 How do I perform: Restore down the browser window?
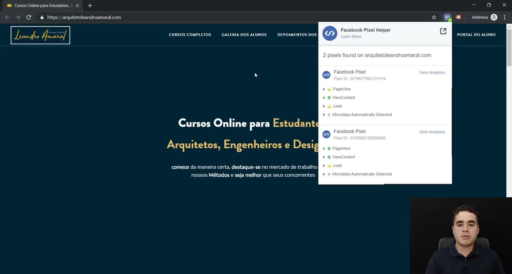click(489, 5)
